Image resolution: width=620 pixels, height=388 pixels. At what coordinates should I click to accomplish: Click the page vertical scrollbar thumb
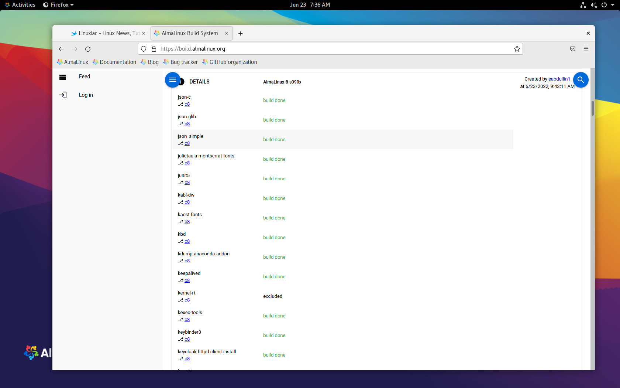click(593, 108)
